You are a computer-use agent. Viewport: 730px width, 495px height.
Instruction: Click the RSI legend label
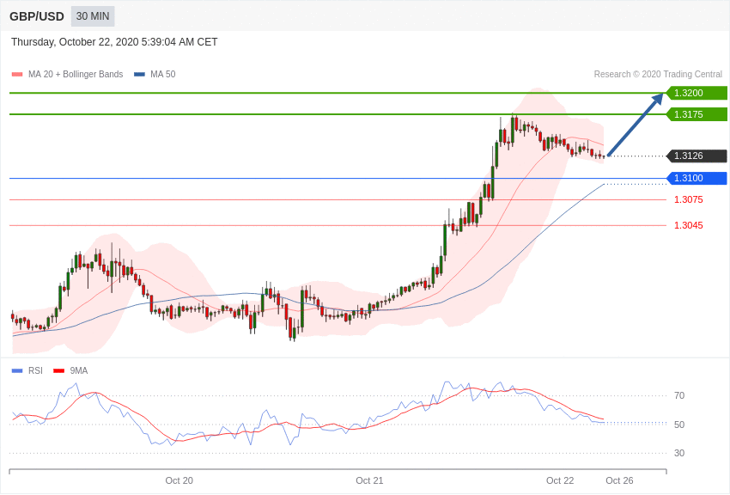[35, 371]
